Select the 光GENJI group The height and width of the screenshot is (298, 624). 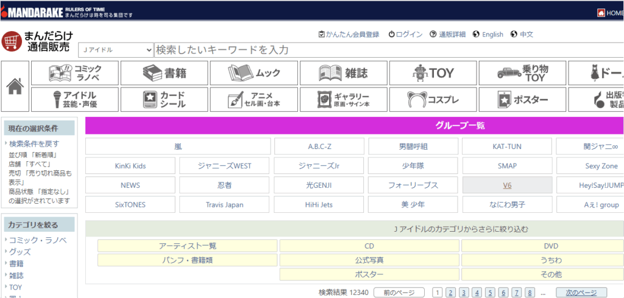pyautogui.click(x=319, y=185)
